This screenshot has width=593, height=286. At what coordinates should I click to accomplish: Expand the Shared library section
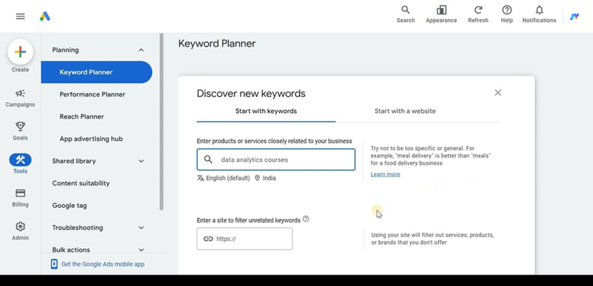141,161
